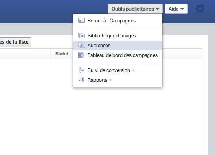Click the arrow next to Rapports
The width and height of the screenshot is (215, 155).
110,80
